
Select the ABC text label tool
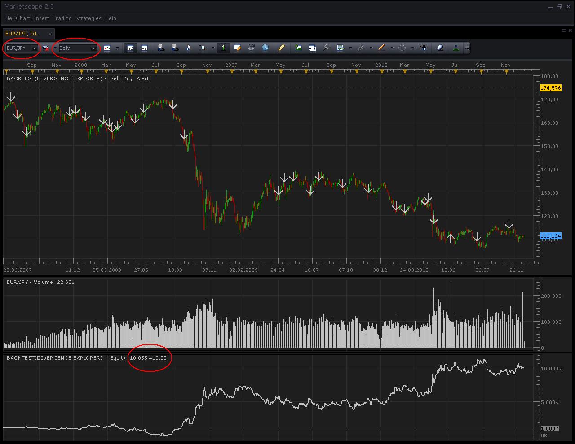click(x=423, y=48)
